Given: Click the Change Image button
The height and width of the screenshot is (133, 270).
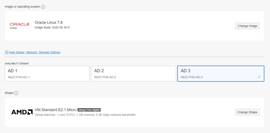Looking at the screenshot, I should point(247,26).
